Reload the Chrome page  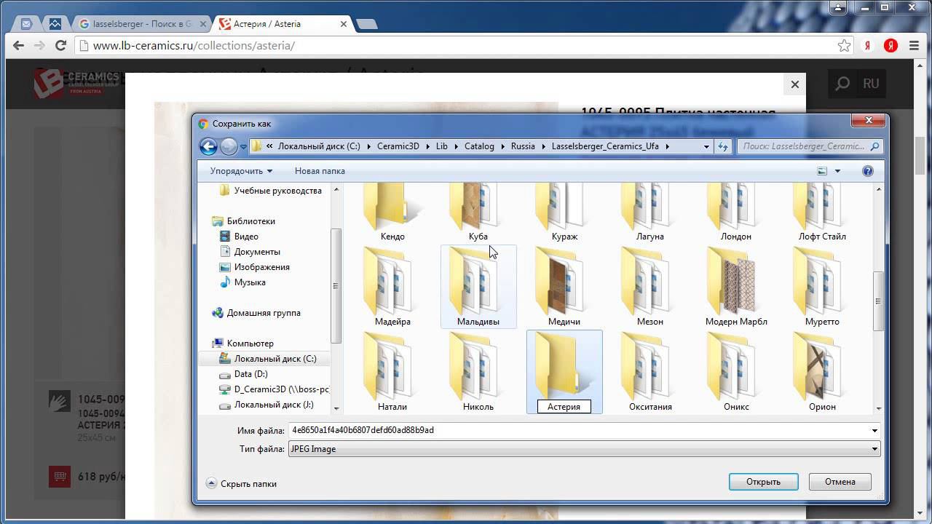click(61, 45)
